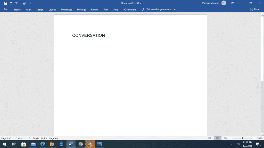Open Word from the taskbar
This screenshot has height=148, width=264.
point(71,144)
